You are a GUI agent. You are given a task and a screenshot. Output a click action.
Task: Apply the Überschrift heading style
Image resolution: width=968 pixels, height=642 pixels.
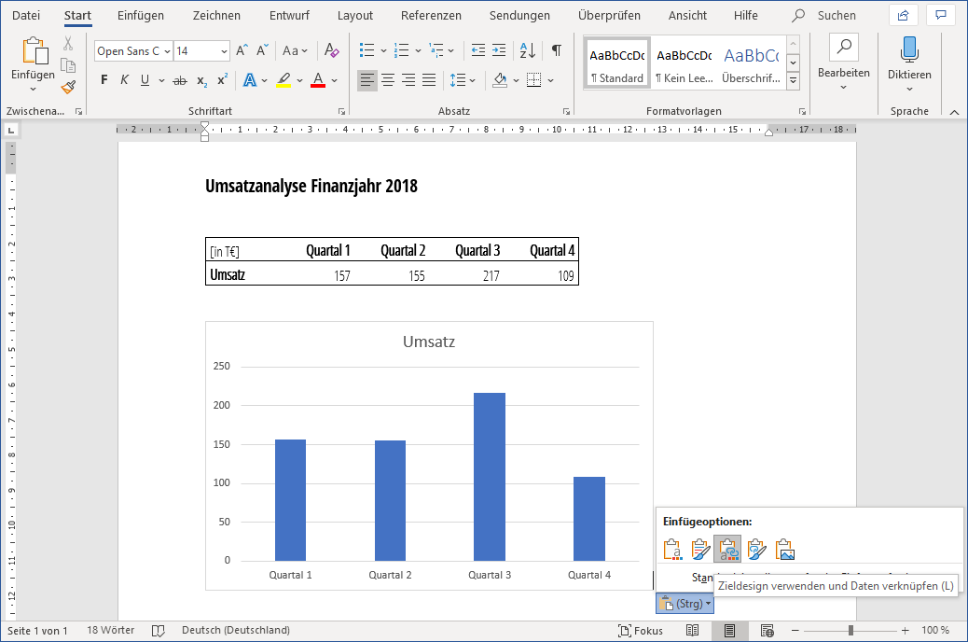[752, 63]
